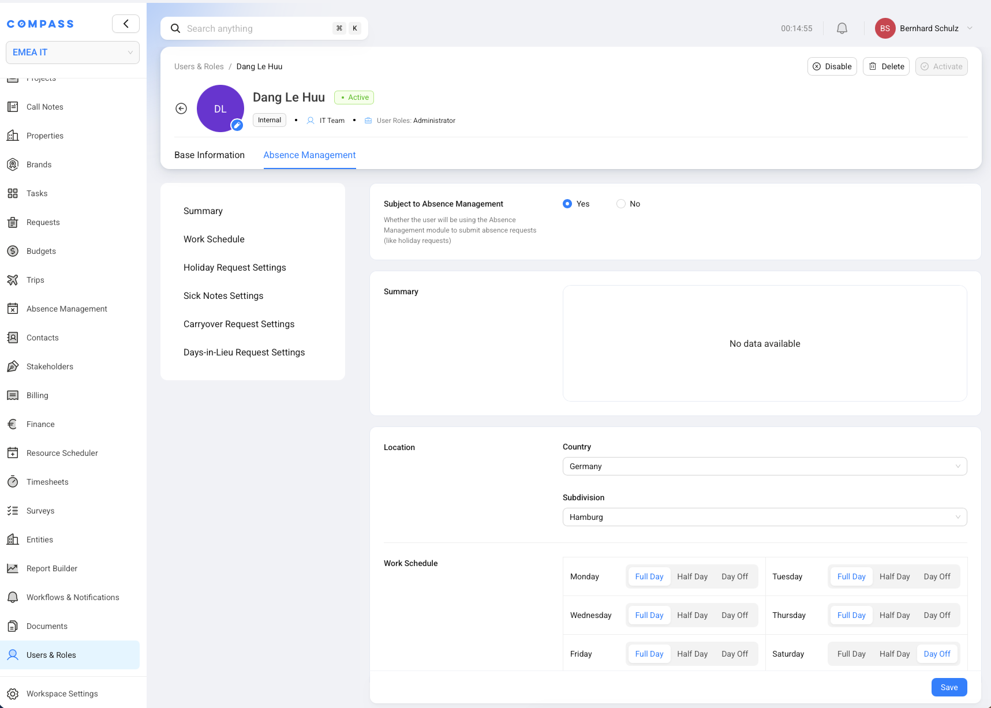
Task: Set Tuesday to Half Day
Action: pos(895,576)
